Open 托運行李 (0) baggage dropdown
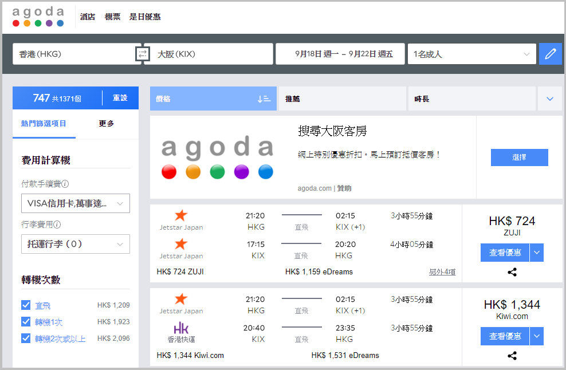The width and height of the screenshot is (566, 370). tap(76, 244)
